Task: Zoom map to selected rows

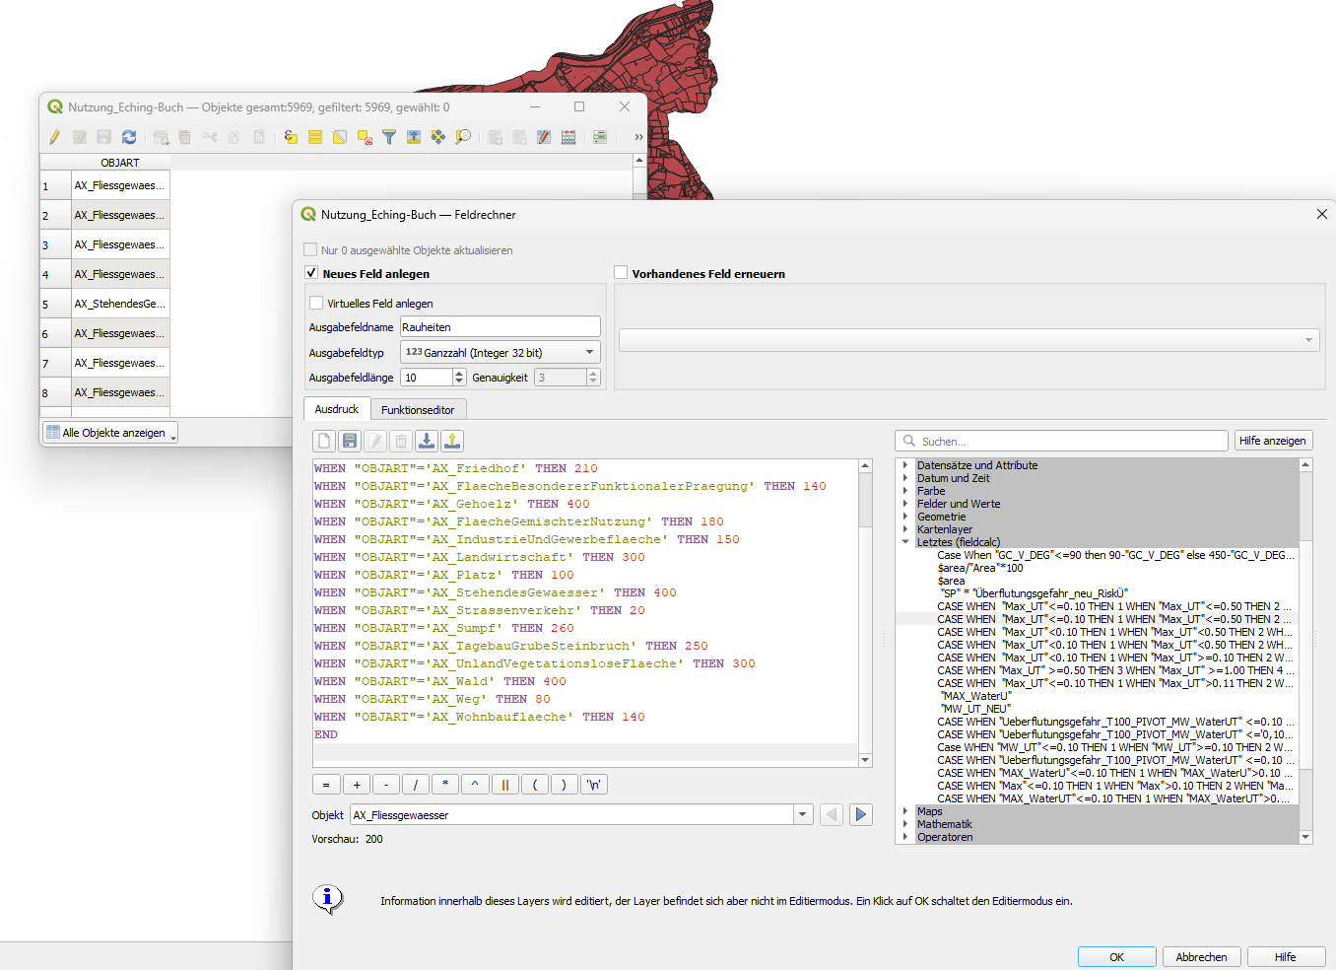Action: [x=463, y=137]
